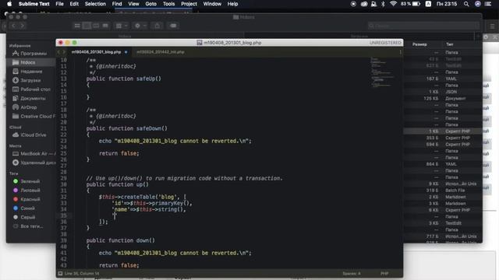Screen dimensions: 499x280
Task: Switch Finder to column view
Action: coord(96,26)
